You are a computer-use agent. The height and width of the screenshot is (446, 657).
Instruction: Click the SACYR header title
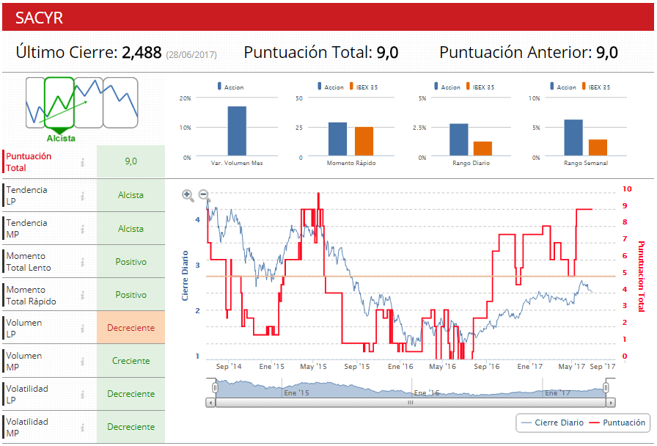click(x=39, y=18)
